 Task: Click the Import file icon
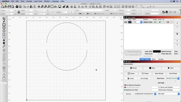pyautogui.click(x=12, y=7)
